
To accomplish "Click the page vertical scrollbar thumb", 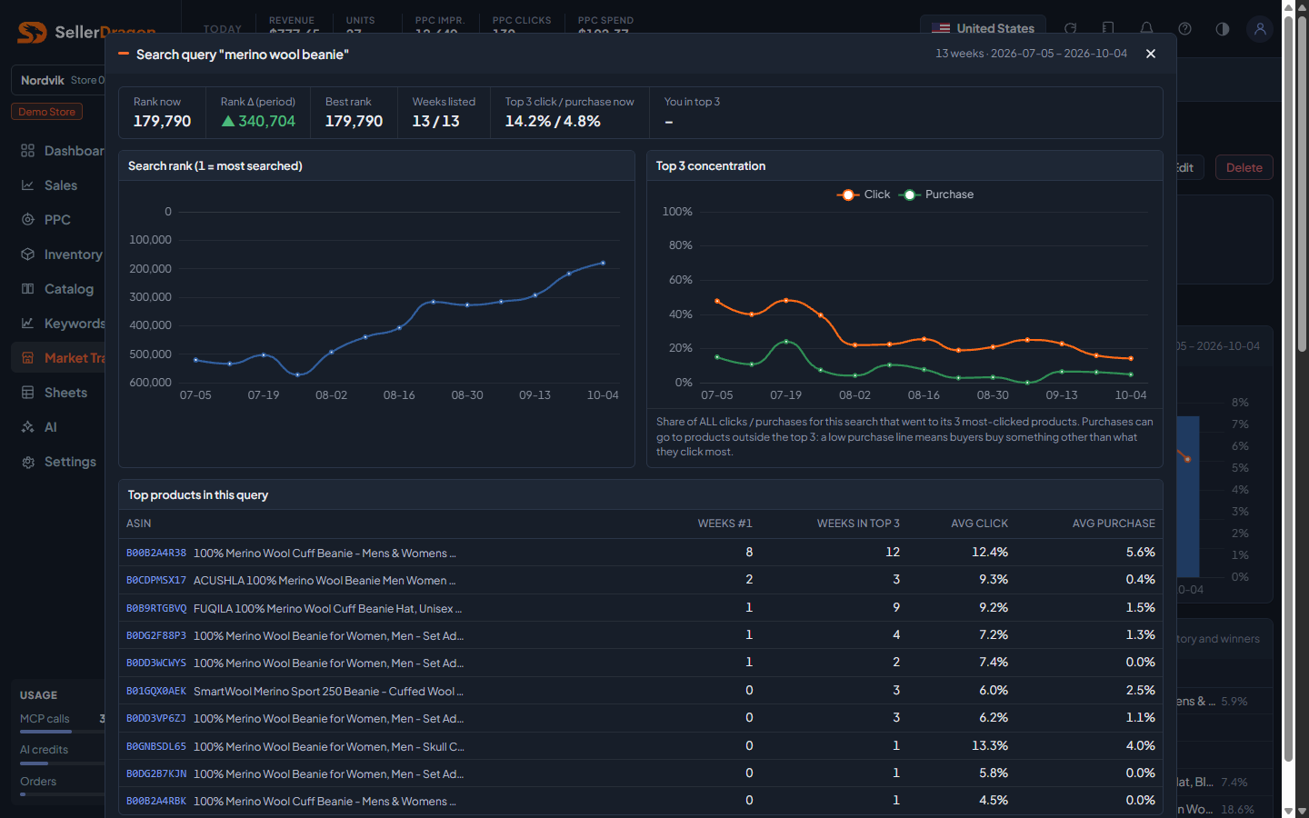I will (1302, 182).
